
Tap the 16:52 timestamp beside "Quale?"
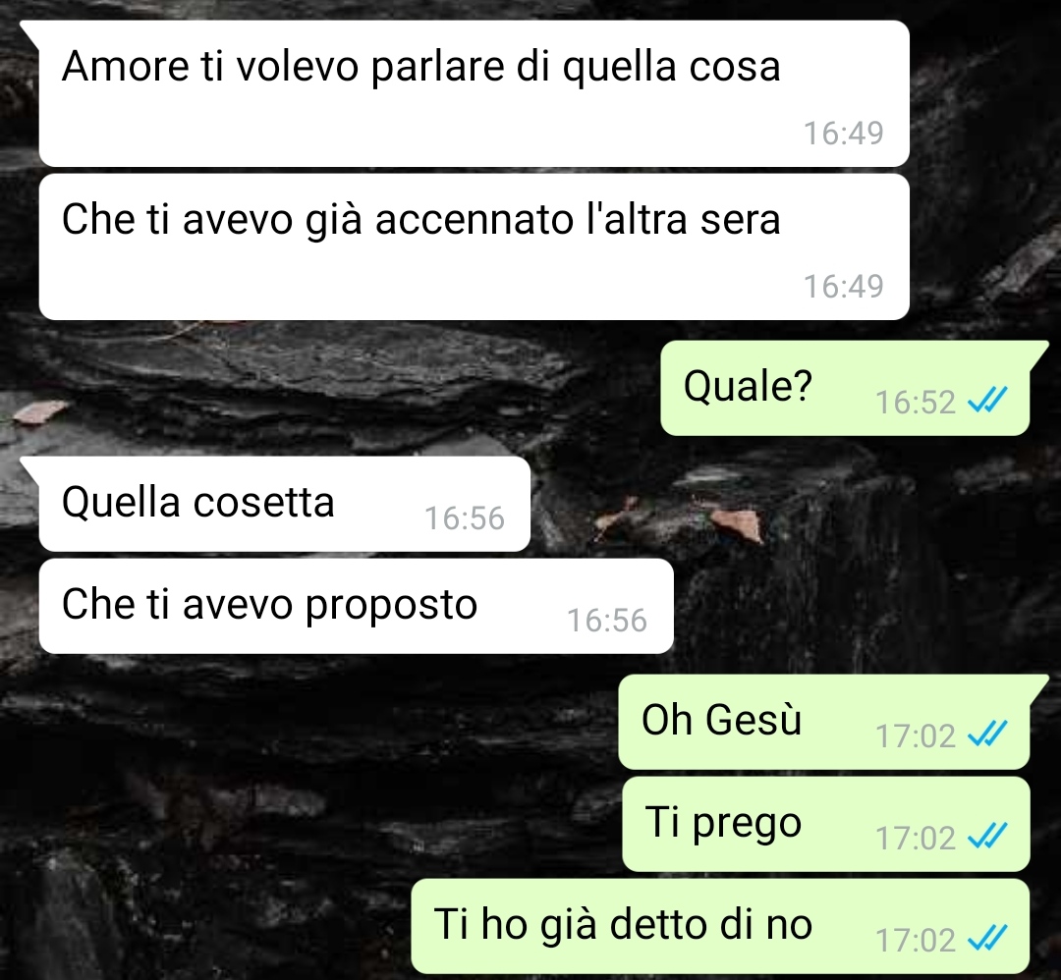pos(916,403)
